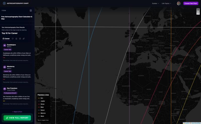Screen dimensions: 201x124
Task: Click the FRANCE label on the map
Action: [140, 47]
